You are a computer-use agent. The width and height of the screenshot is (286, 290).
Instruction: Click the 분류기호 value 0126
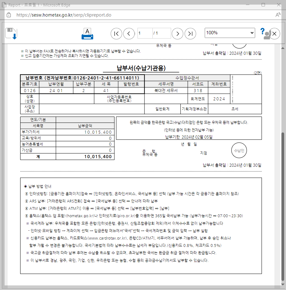click(x=30, y=91)
